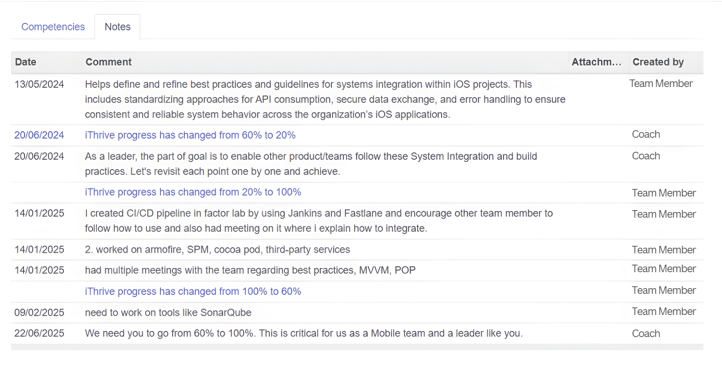Switch to the Competencies tab

tap(53, 27)
